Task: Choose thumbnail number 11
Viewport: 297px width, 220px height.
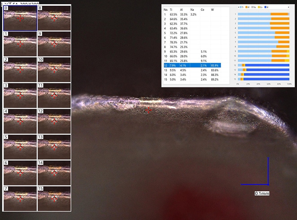Action: pyautogui.click(x=54, y=95)
